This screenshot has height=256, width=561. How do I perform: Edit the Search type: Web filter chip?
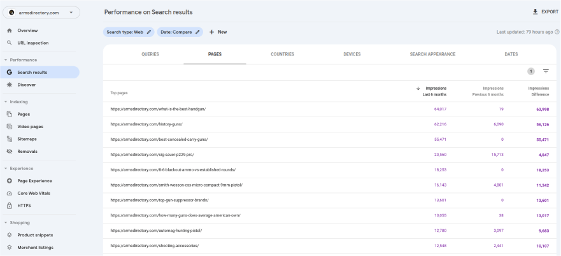pos(129,32)
